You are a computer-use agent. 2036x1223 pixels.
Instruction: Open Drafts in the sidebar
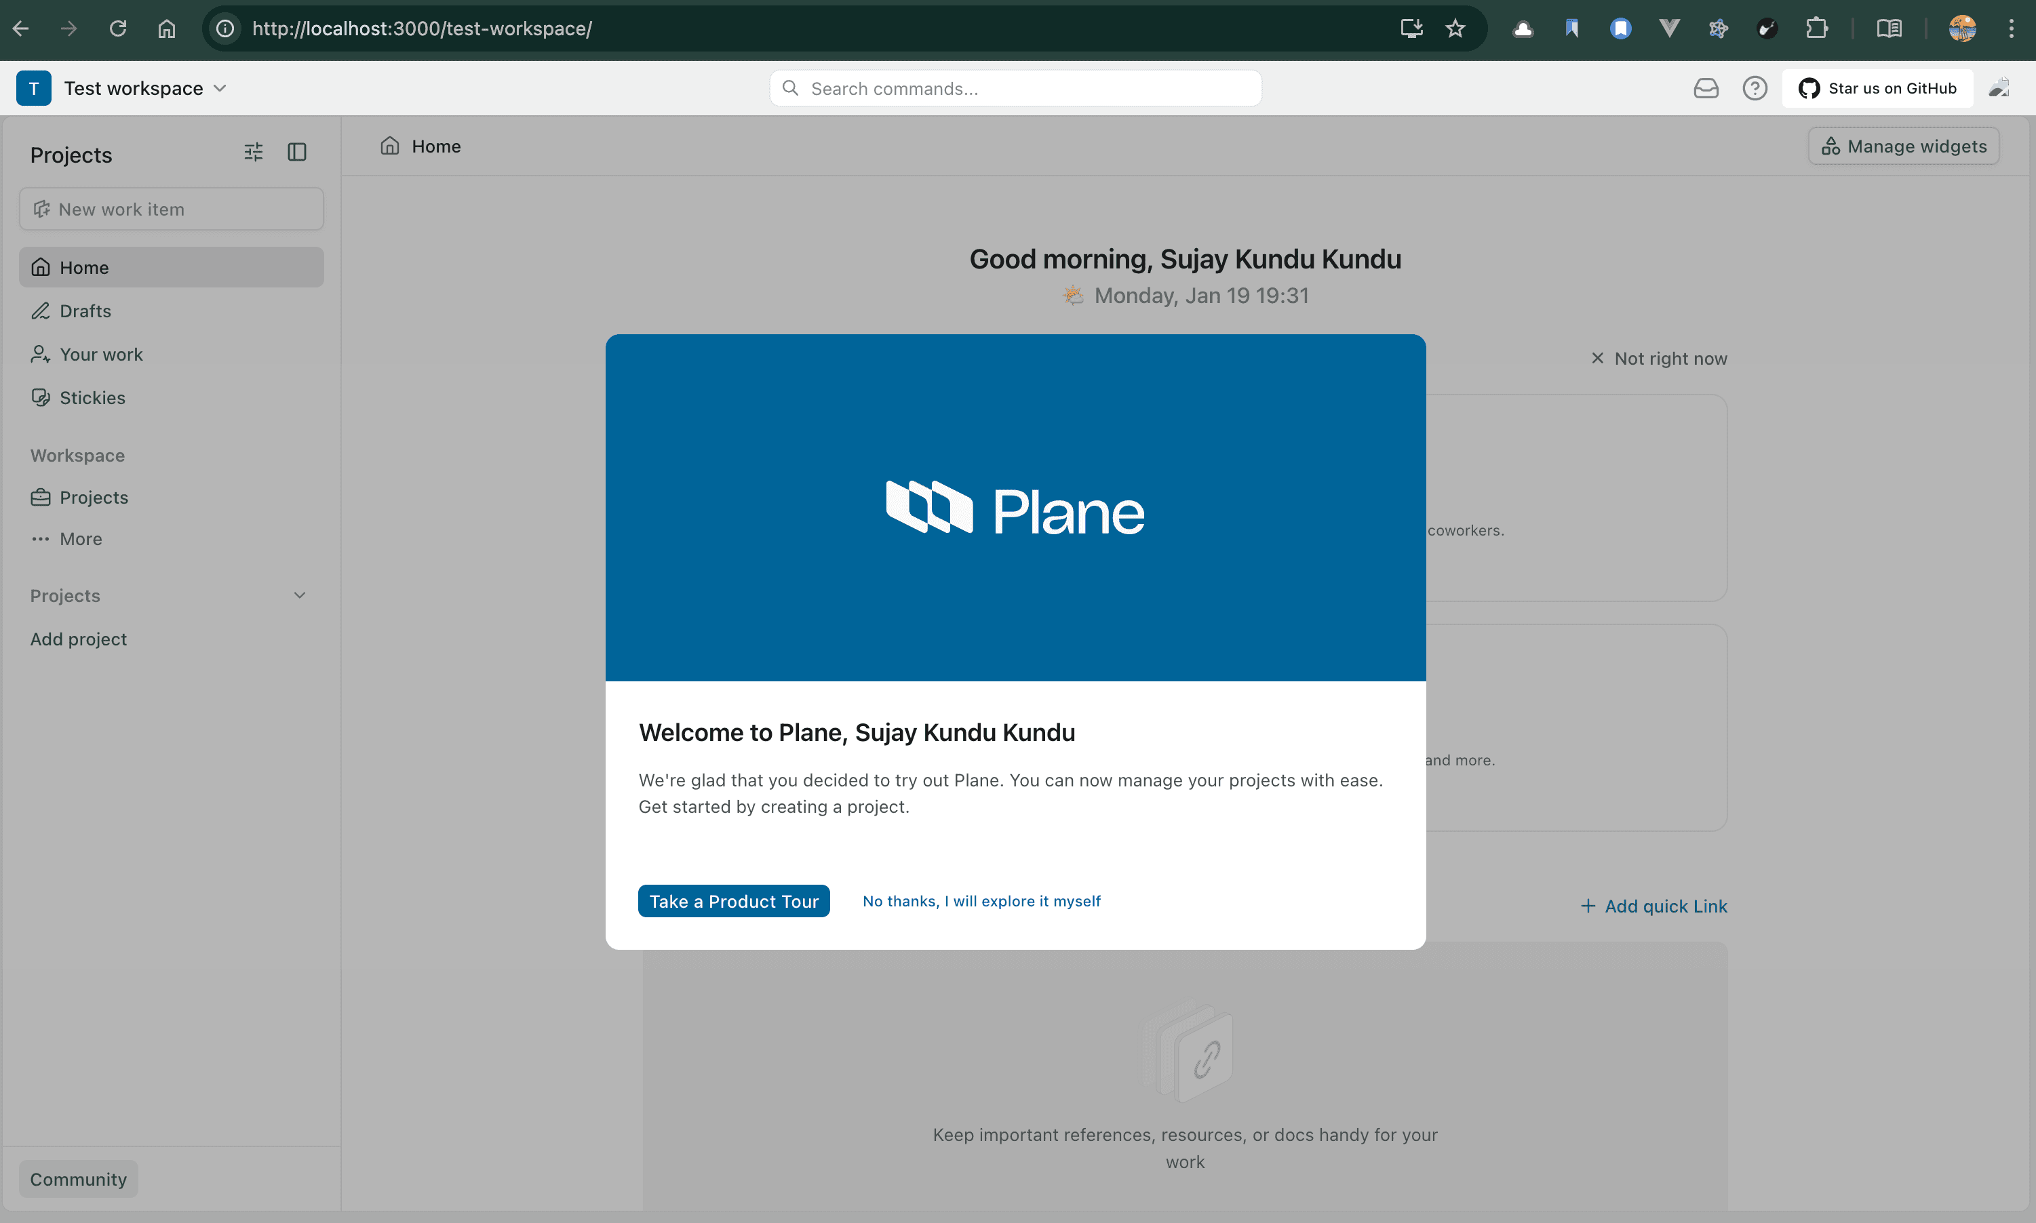[x=172, y=310]
